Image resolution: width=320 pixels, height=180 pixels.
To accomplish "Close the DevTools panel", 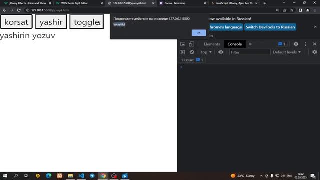I will pos(314,44).
